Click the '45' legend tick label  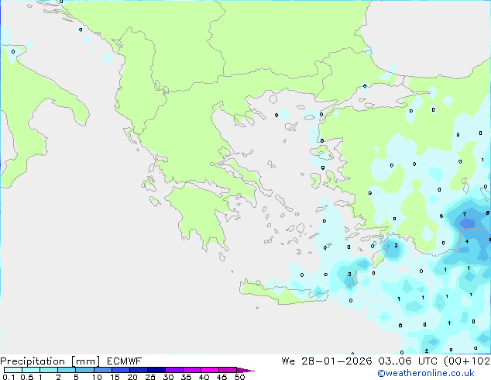click(x=221, y=377)
